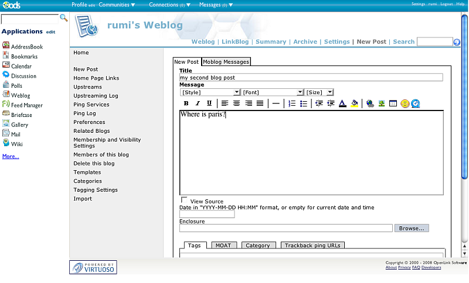Select the Category tab
The image size is (469, 283).
(x=258, y=246)
